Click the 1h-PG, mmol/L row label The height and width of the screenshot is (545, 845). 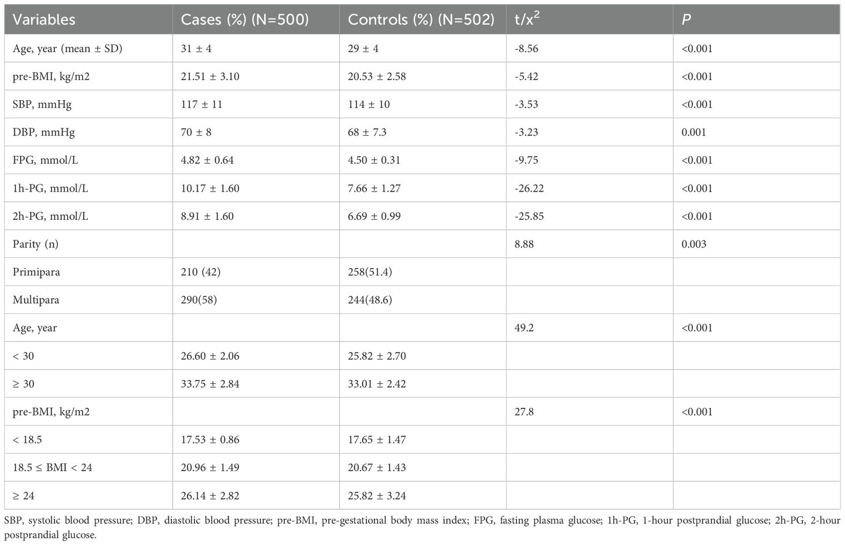[x=50, y=189]
